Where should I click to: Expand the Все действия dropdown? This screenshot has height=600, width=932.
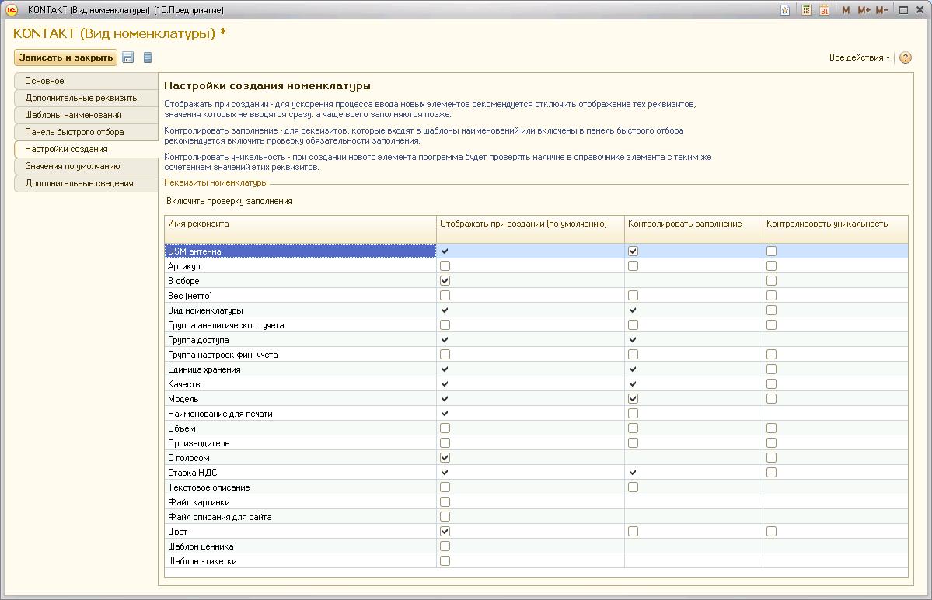point(859,57)
